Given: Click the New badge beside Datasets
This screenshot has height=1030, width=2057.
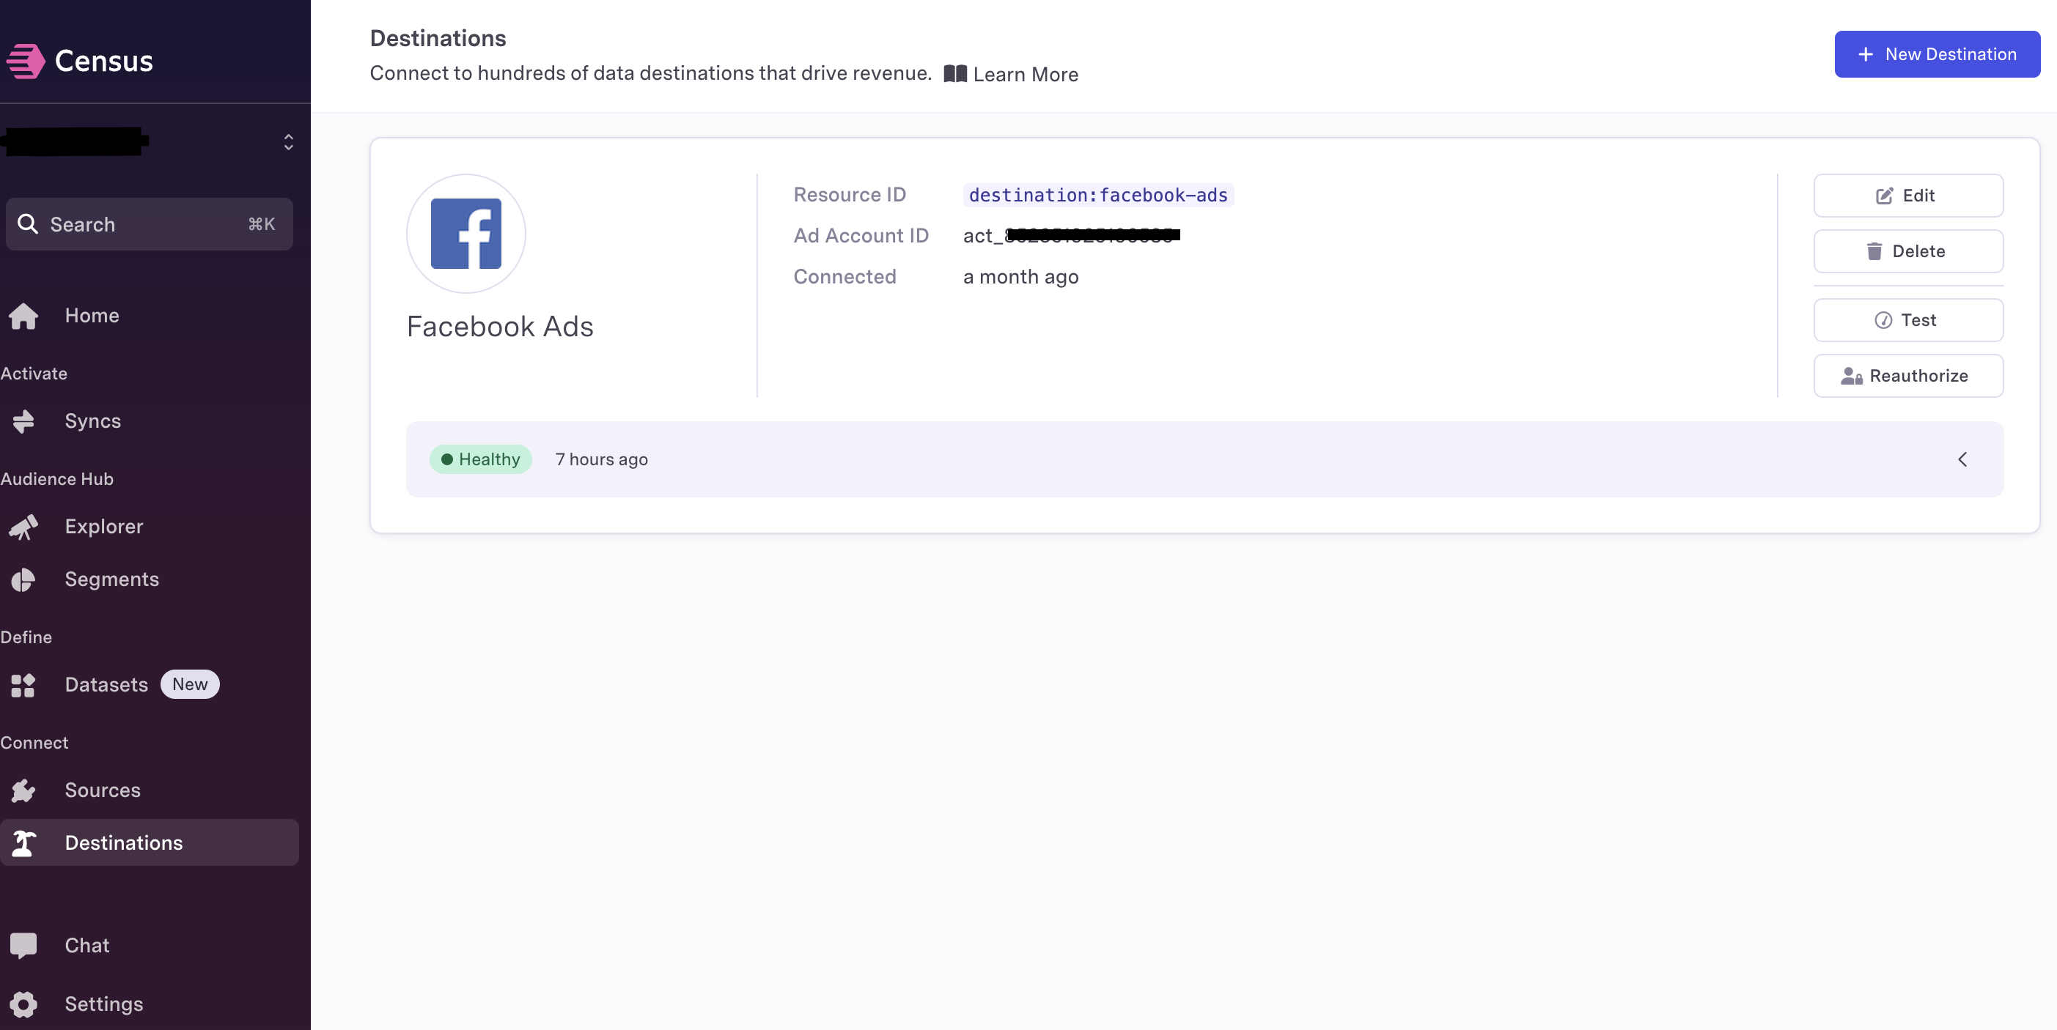Looking at the screenshot, I should coord(190,683).
